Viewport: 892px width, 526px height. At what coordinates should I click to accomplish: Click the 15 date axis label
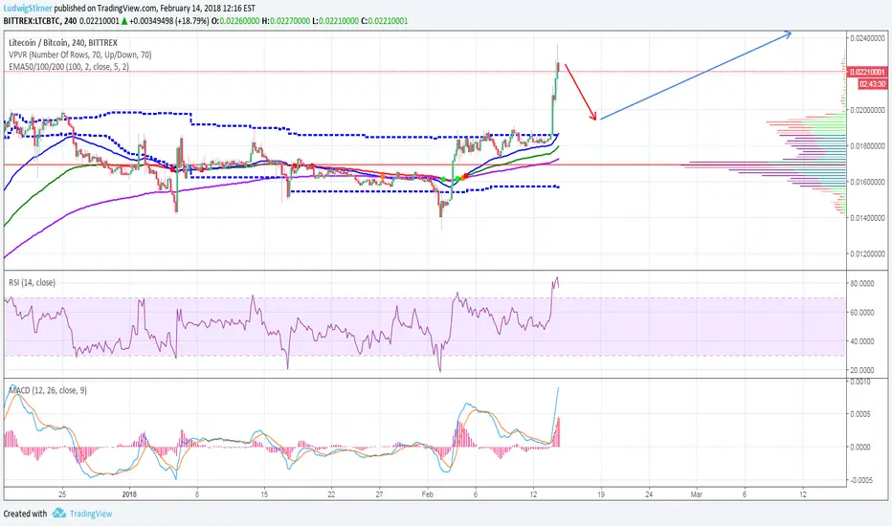[x=264, y=494]
